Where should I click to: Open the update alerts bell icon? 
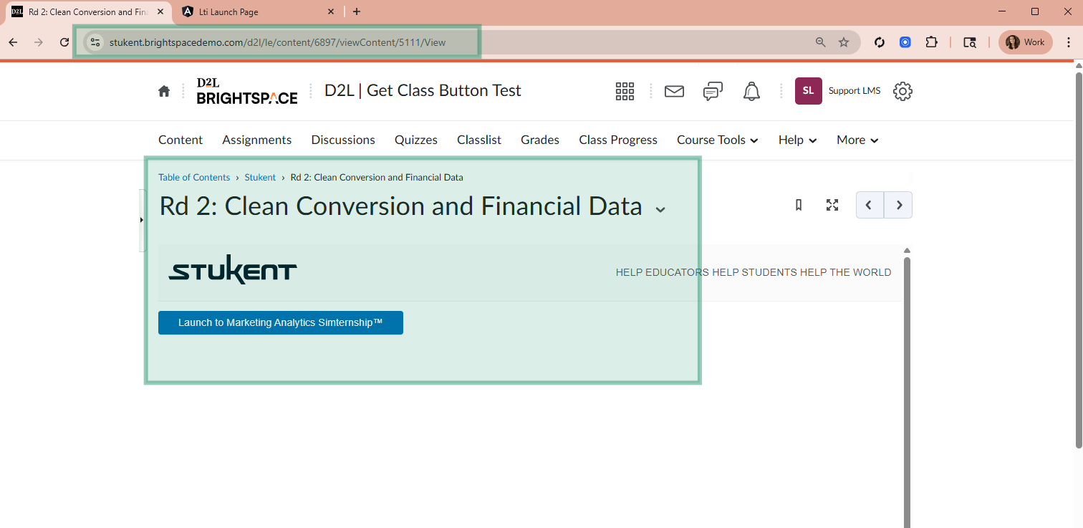point(751,91)
